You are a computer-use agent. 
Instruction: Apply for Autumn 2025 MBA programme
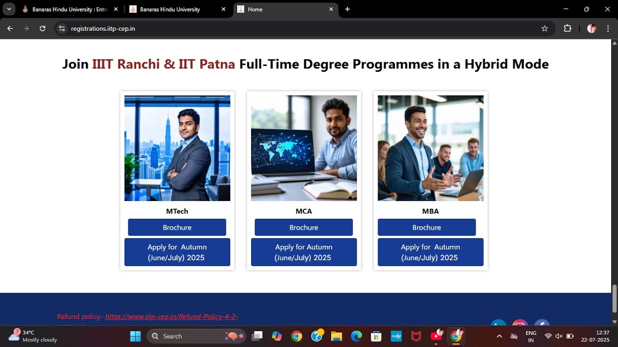coord(431,252)
